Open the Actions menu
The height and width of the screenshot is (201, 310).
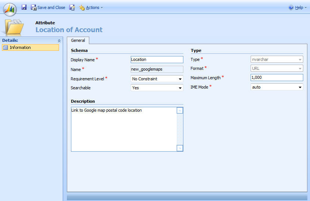coord(91,7)
